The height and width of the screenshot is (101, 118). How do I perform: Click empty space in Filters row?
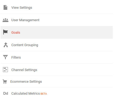(x=66, y=57)
